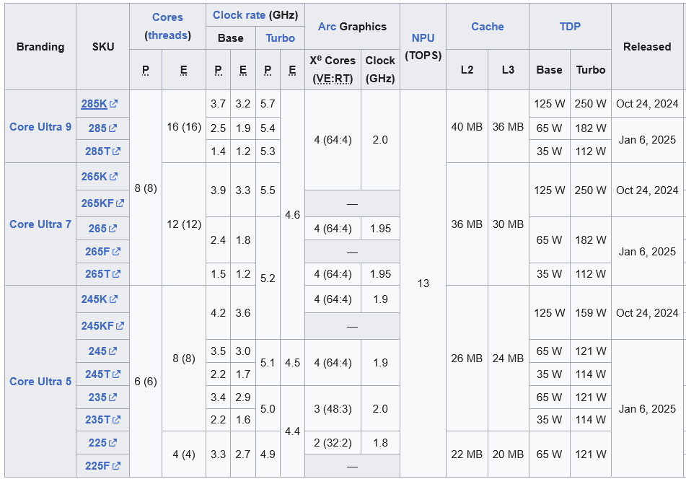The height and width of the screenshot is (479, 686).
Task: Select the NPU value 13 cell
Action: pos(423,284)
